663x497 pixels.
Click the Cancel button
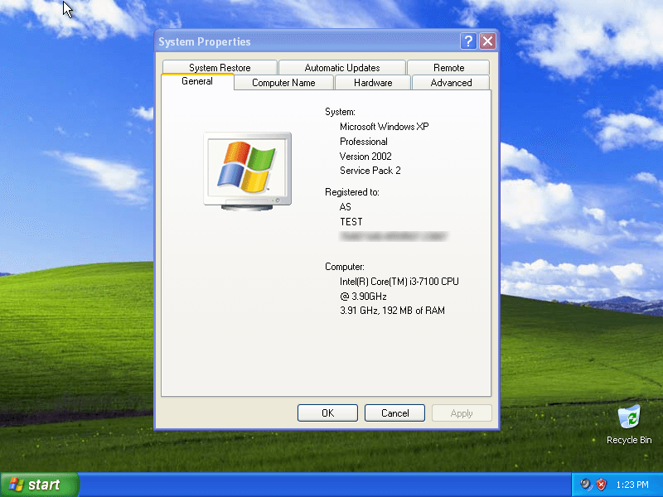click(395, 413)
